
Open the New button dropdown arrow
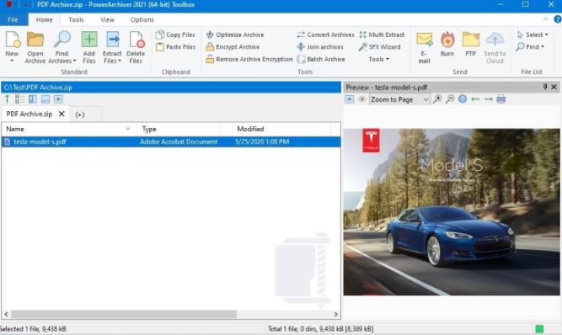pyautogui.click(x=12, y=61)
